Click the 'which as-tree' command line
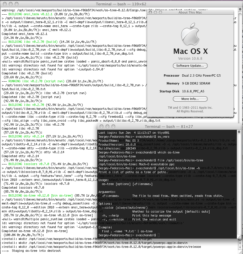 139,152
